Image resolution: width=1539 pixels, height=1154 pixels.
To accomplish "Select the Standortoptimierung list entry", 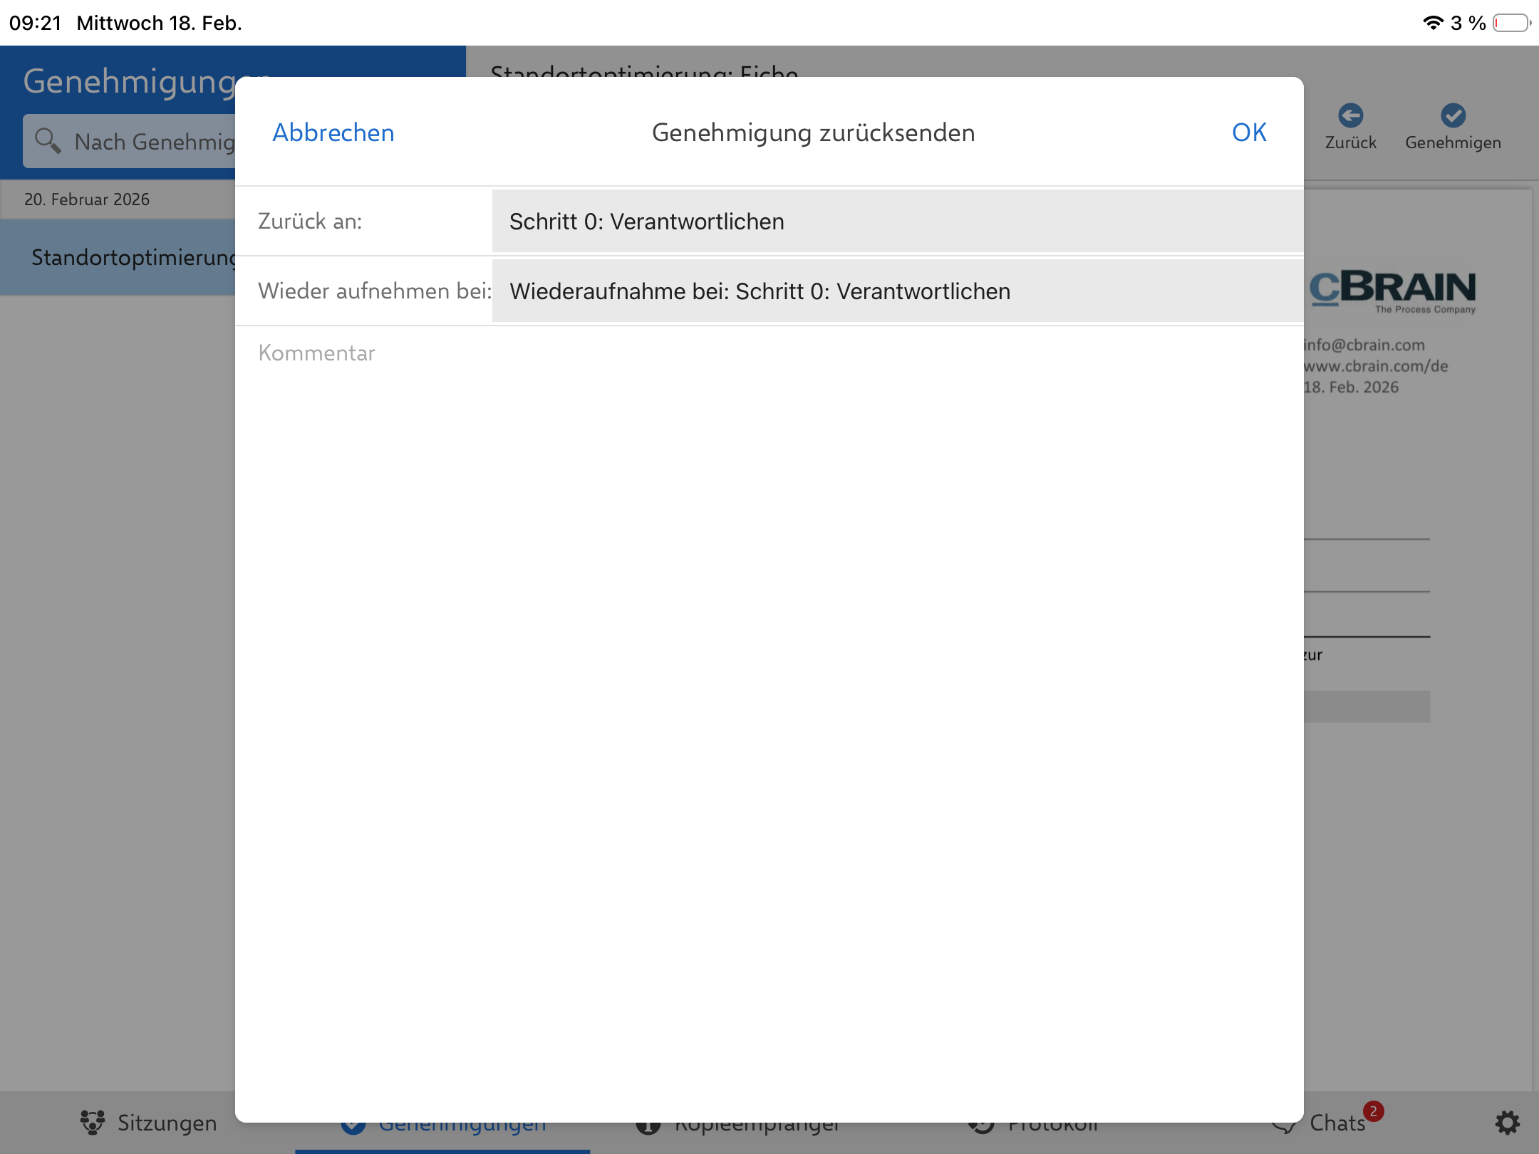I will [x=133, y=257].
